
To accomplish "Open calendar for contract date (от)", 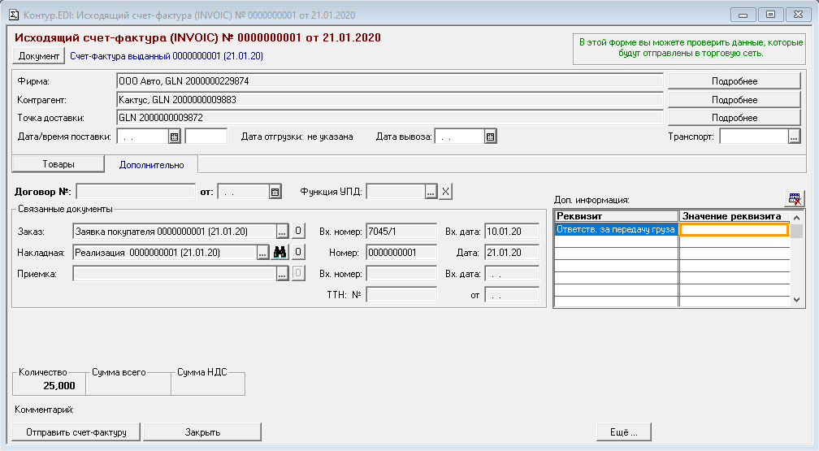I will click(x=275, y=192).
